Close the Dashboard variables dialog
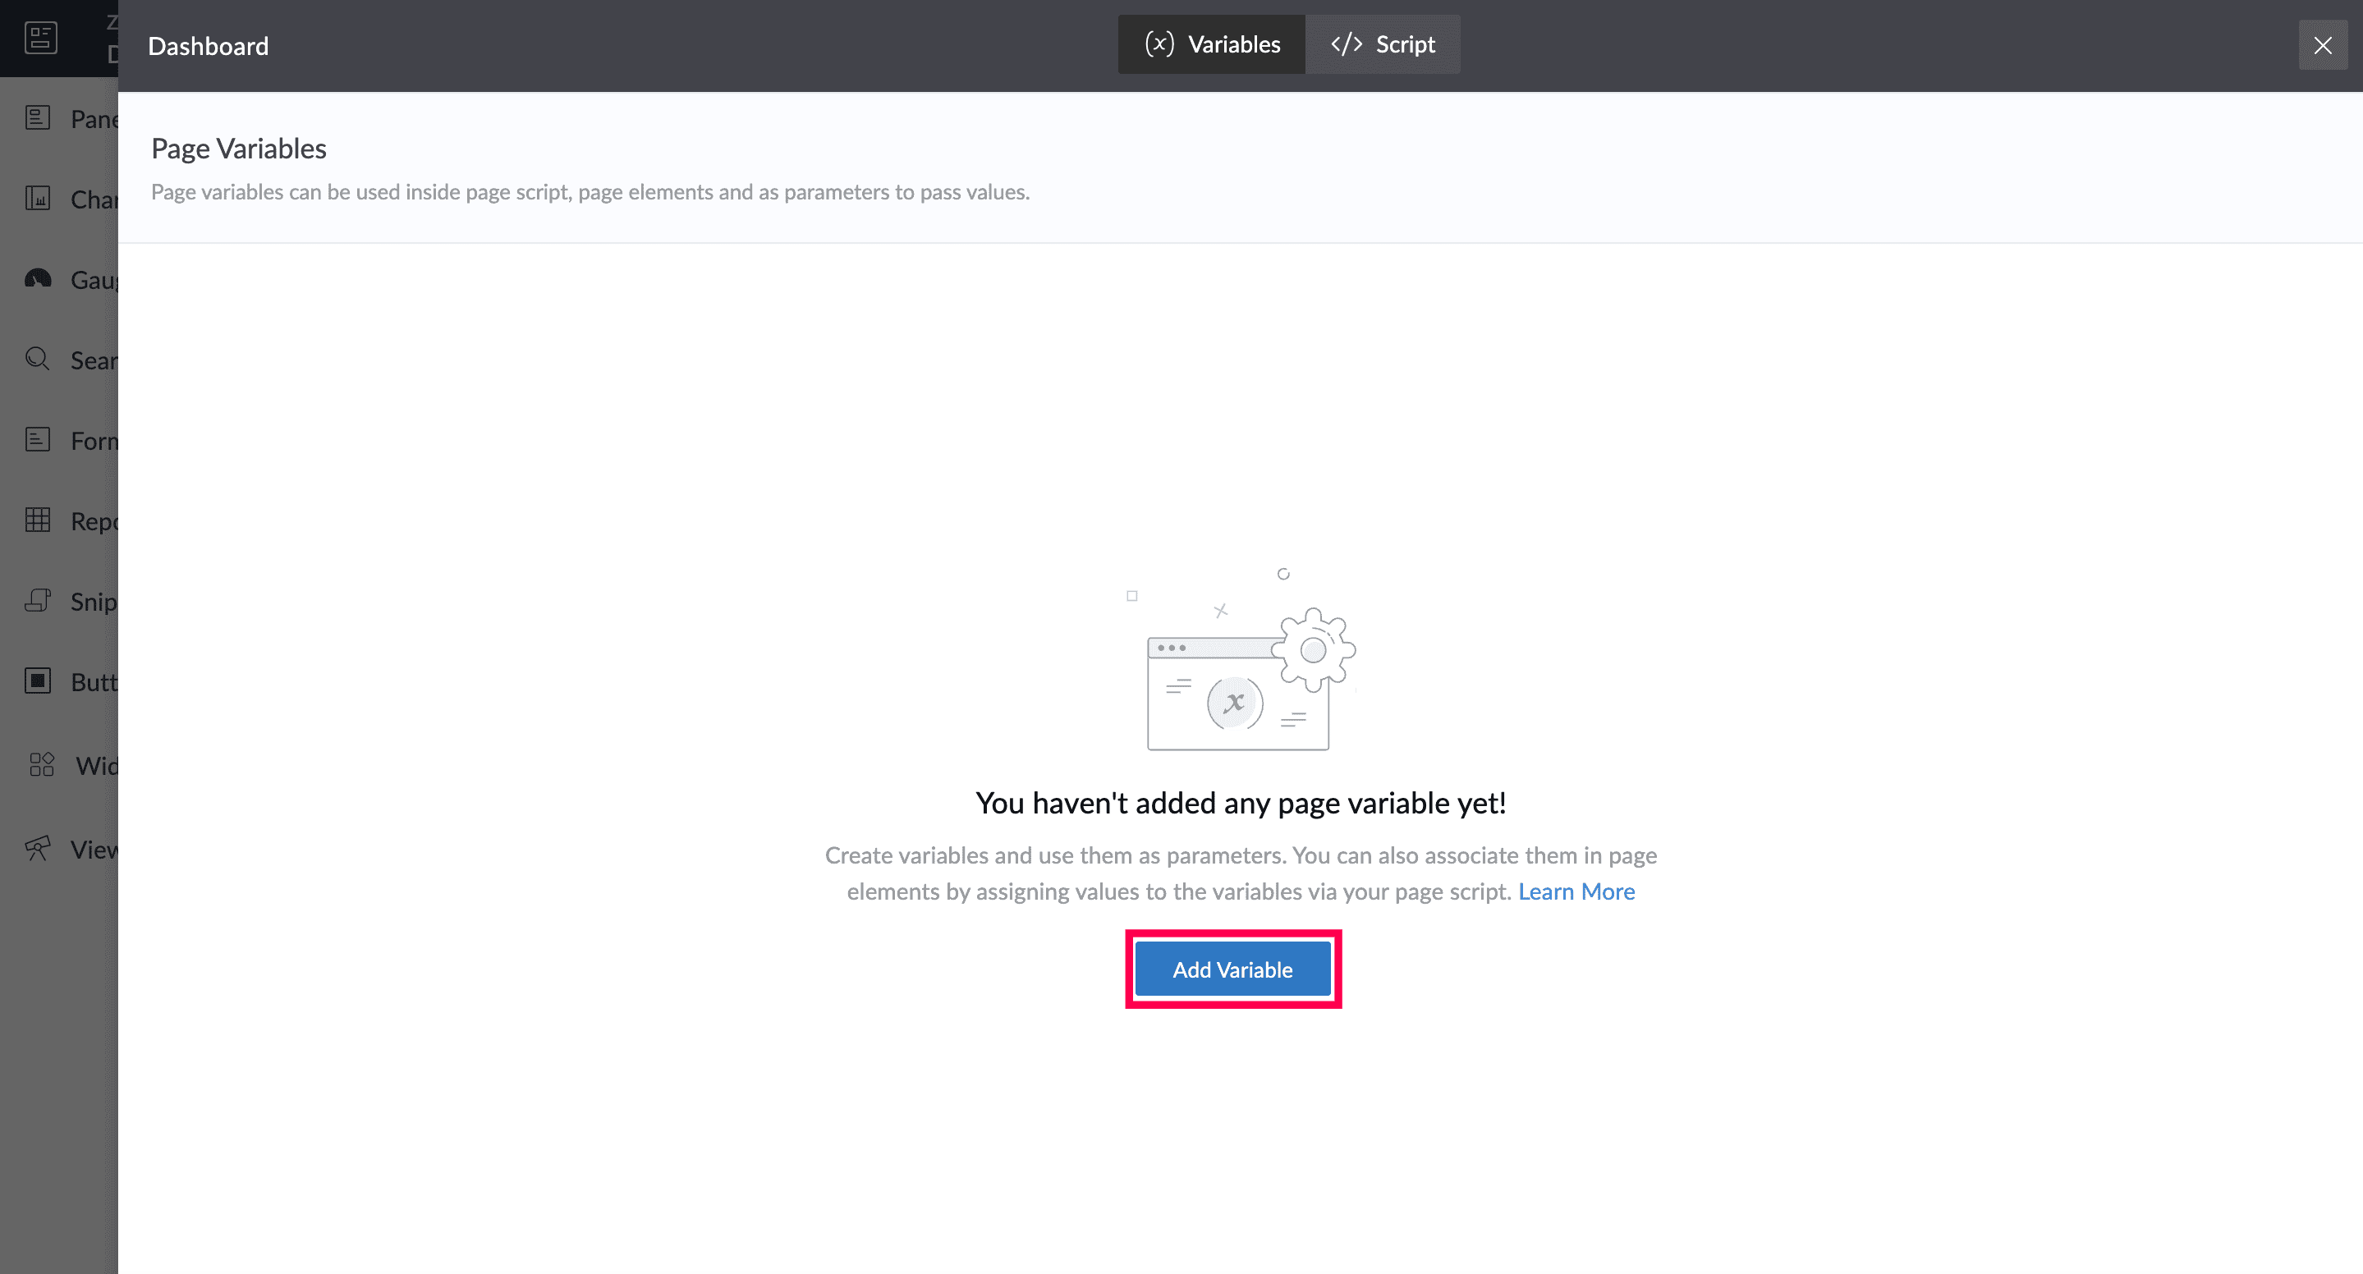This screenshot has width=2363, height=1274. (x=2322, y=45)
